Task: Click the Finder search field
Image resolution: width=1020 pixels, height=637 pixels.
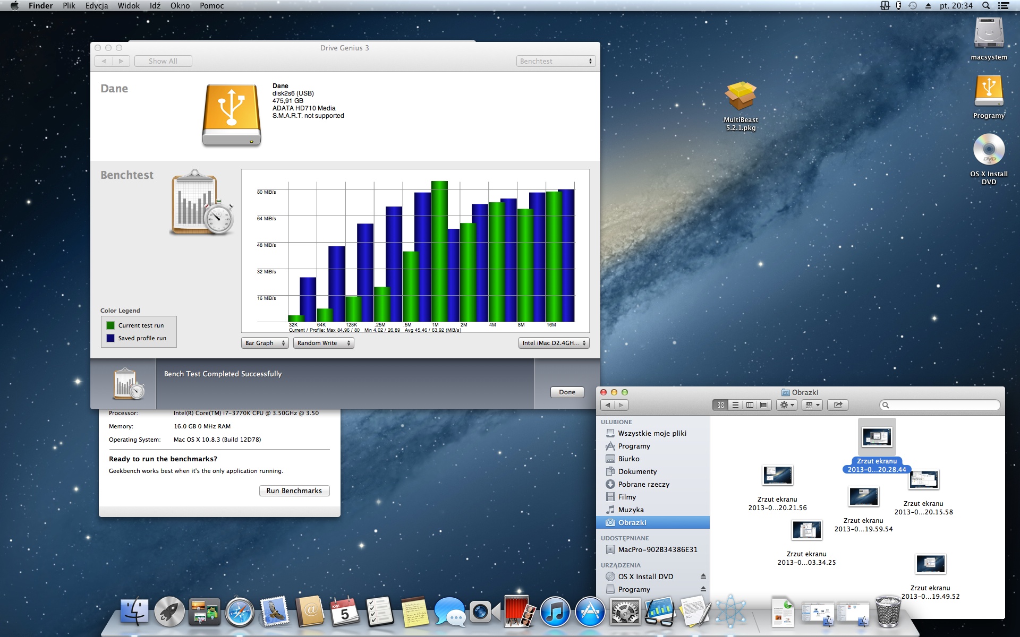Action: [x=940, y=405]
